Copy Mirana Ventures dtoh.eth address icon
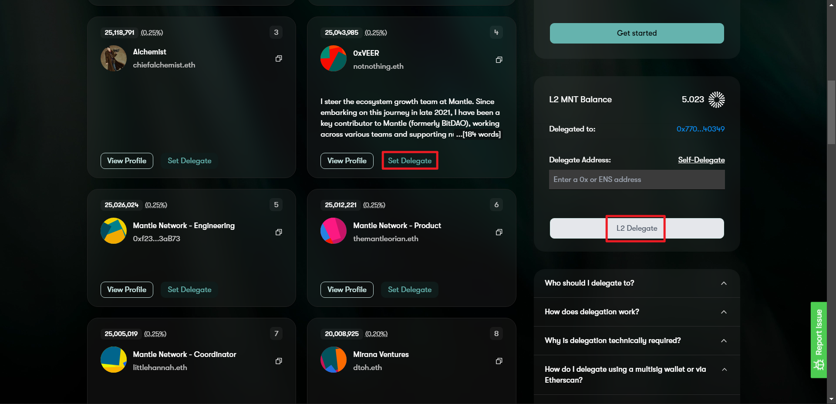836x404 pixels. [x=499, y=361]
